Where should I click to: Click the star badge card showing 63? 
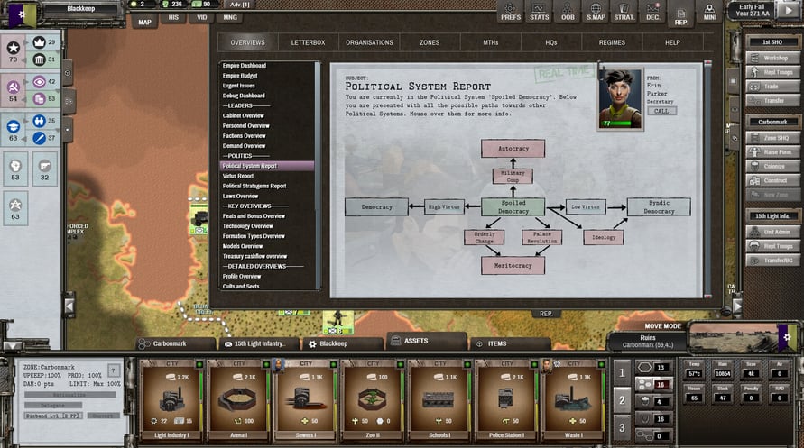coord(15,209)
